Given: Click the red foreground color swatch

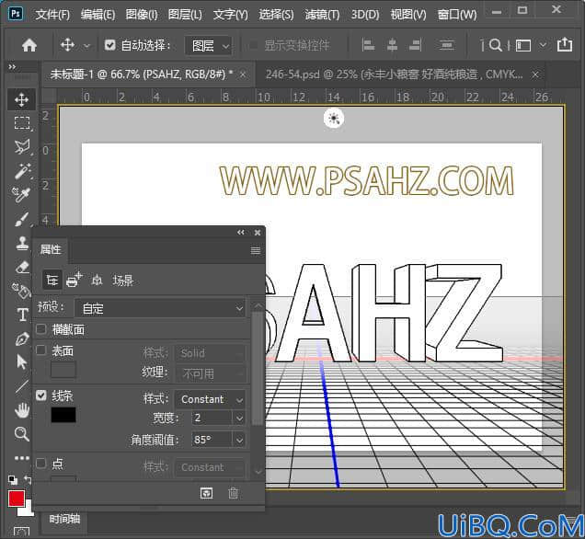Looking at the screenshot, I should [17, 499].
